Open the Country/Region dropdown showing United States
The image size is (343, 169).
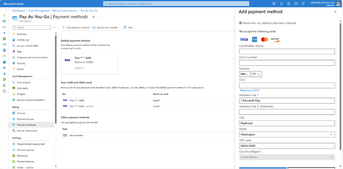287,157
